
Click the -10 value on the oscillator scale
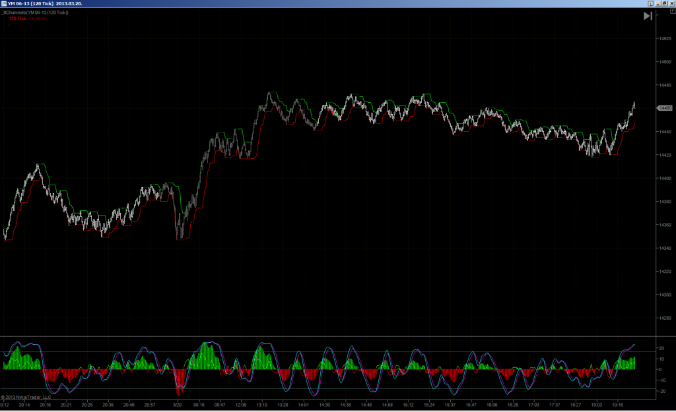tap(661, 380)
